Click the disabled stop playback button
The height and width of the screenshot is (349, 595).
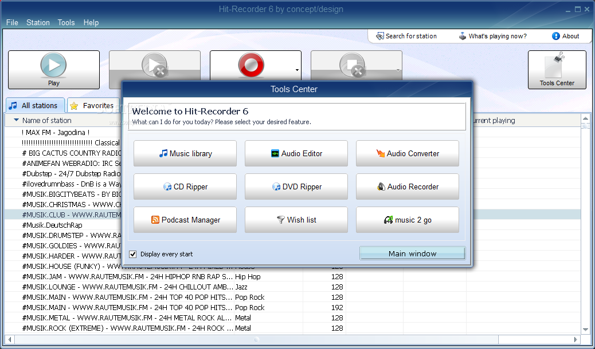coord(155,65)
